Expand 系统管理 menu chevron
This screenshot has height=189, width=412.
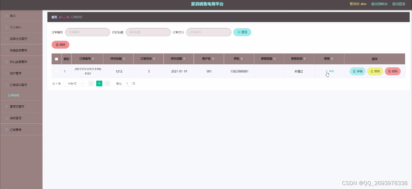tap(37, 118)
